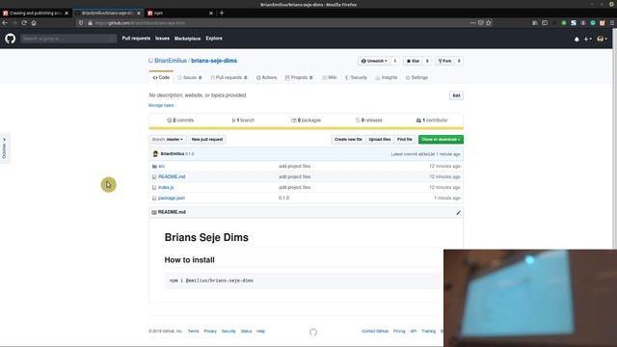Viewport: 617px width, 347px height.
Task: Click the yellow language bar
Action: pyautogui.click(x=307, y=128)
